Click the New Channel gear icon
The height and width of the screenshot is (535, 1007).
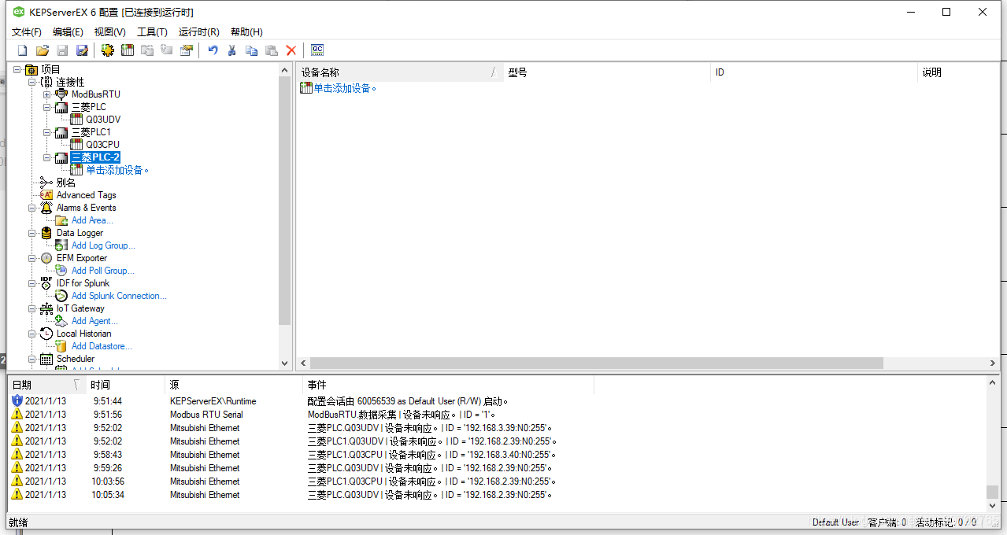point(108,50)
